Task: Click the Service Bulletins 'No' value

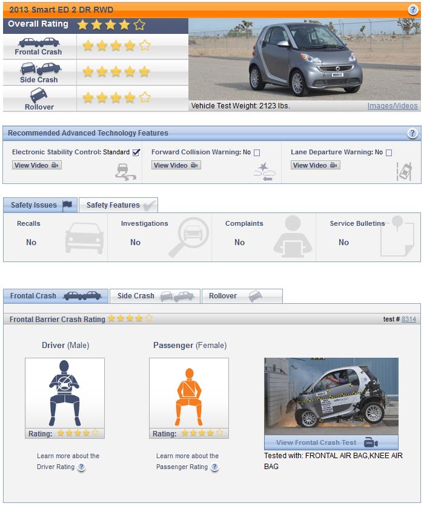Action: (343, 242)
